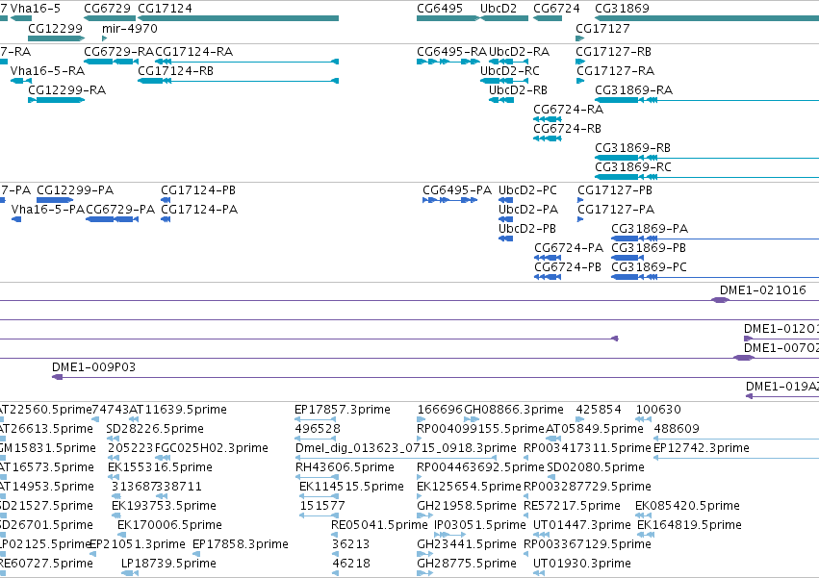Select the CG12299 gene label
819x578 pixels.
tap(55, 28)
